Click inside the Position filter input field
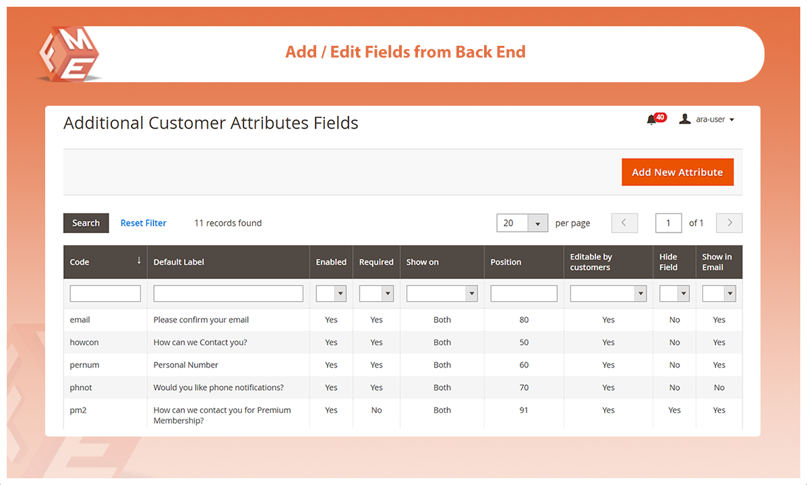The width and height of the screenshot is (807, 485). pyautogui.click(x=524, y=293)
